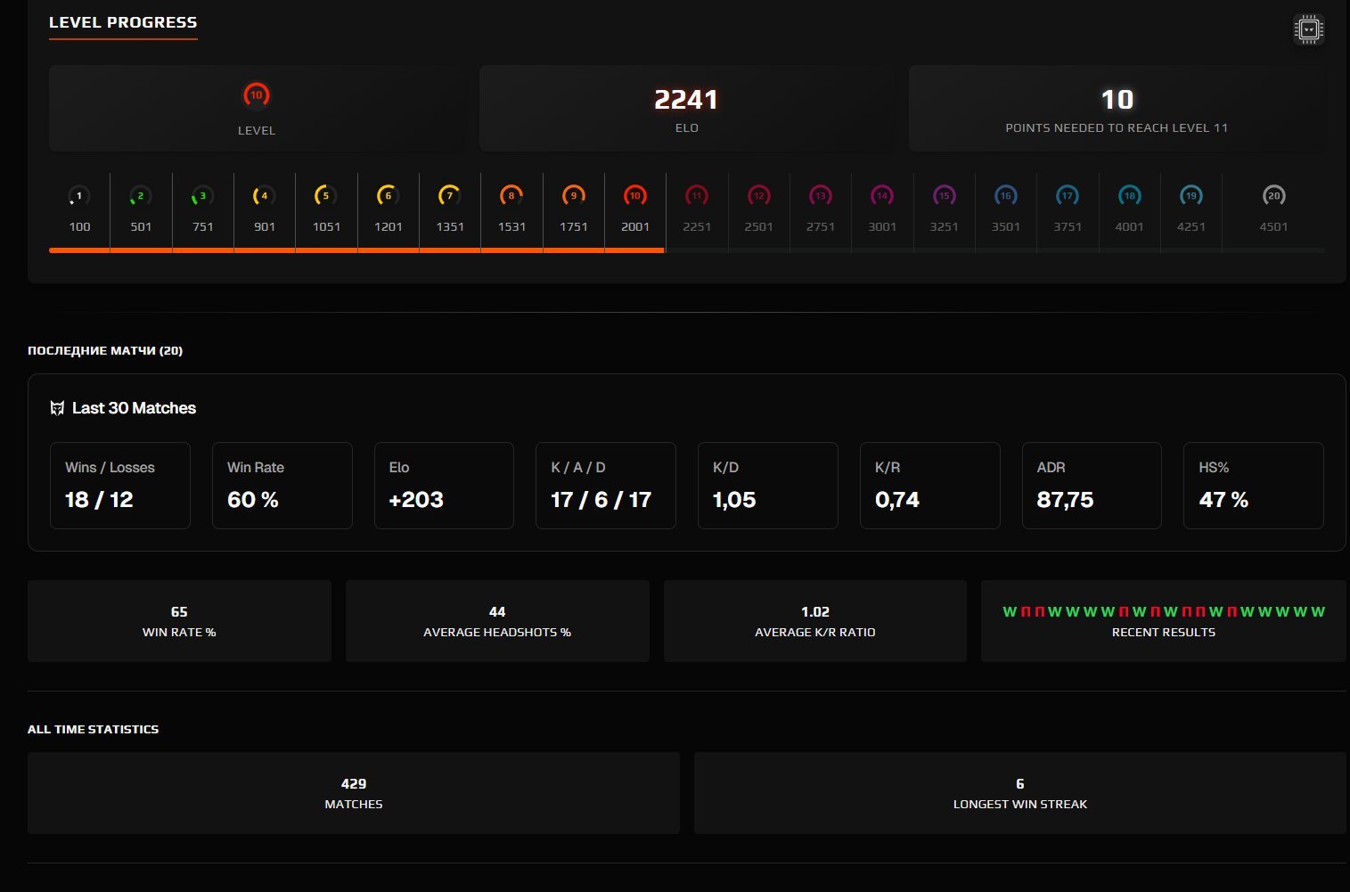This screenshot has height=892, width=1350.
Task: Click the level 20 grey skill icon
Action: point(1273,196)
